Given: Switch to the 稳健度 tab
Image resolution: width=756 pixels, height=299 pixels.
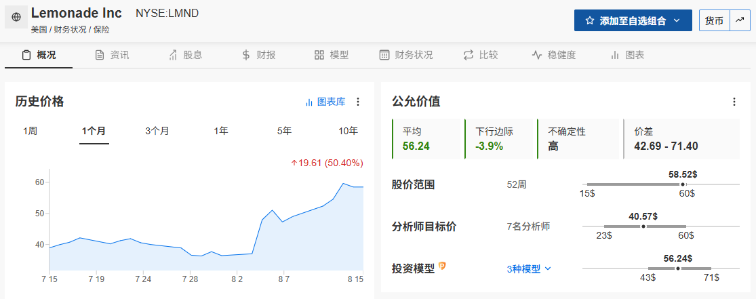Looking at the screenshot, I should coord(554,55).
